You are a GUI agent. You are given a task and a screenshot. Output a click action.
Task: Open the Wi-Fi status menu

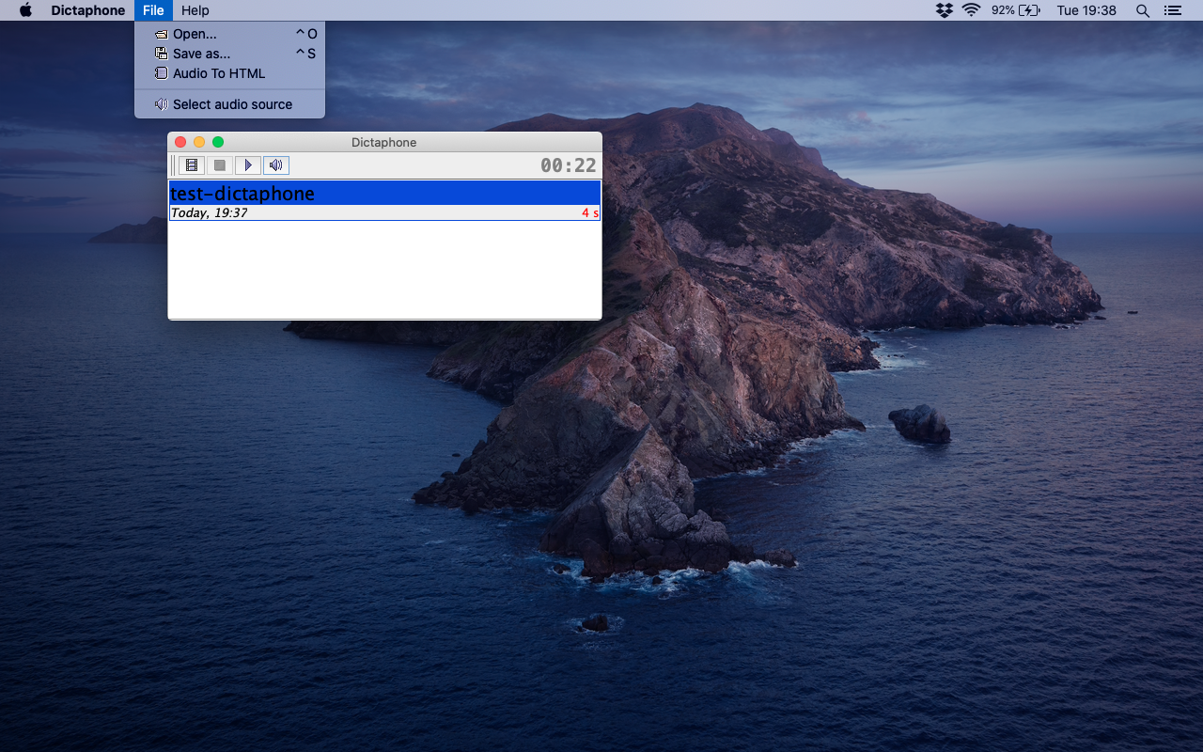pyautogui.click(x=971, y=10)
